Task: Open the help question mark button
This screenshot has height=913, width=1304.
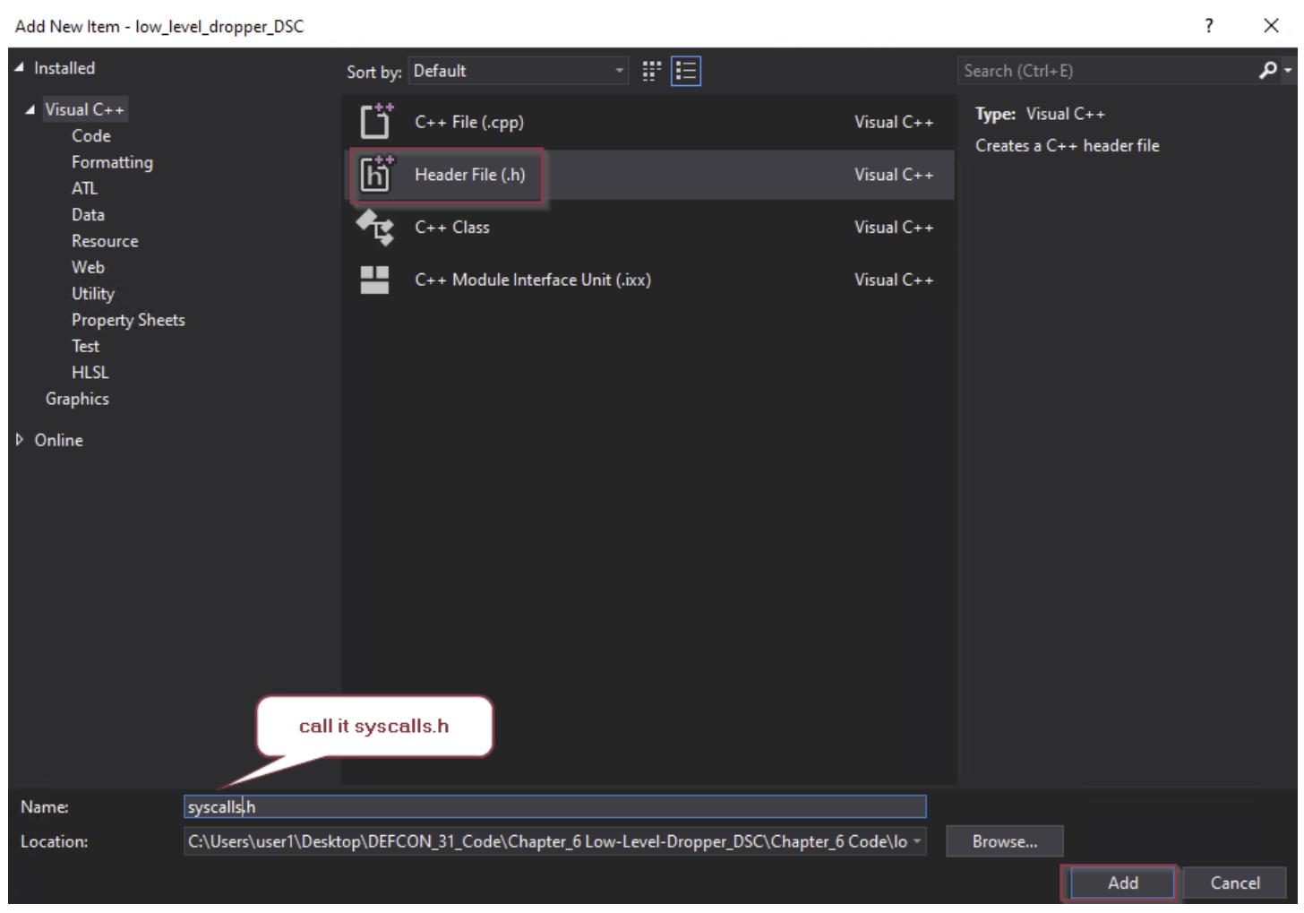Action: click(x=1209, y=25)
